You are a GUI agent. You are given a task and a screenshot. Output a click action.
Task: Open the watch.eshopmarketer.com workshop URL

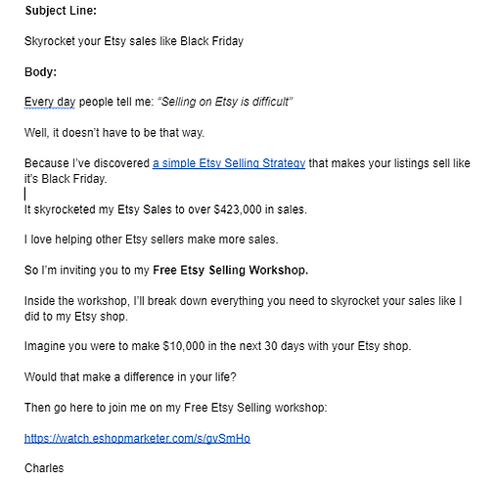point(137,438)
